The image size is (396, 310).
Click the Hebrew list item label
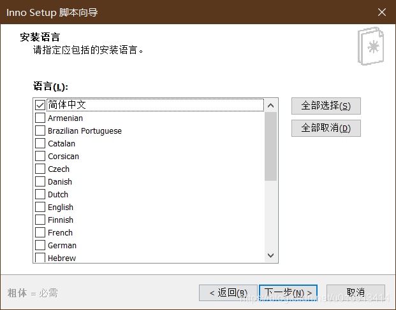coord(62,258)
